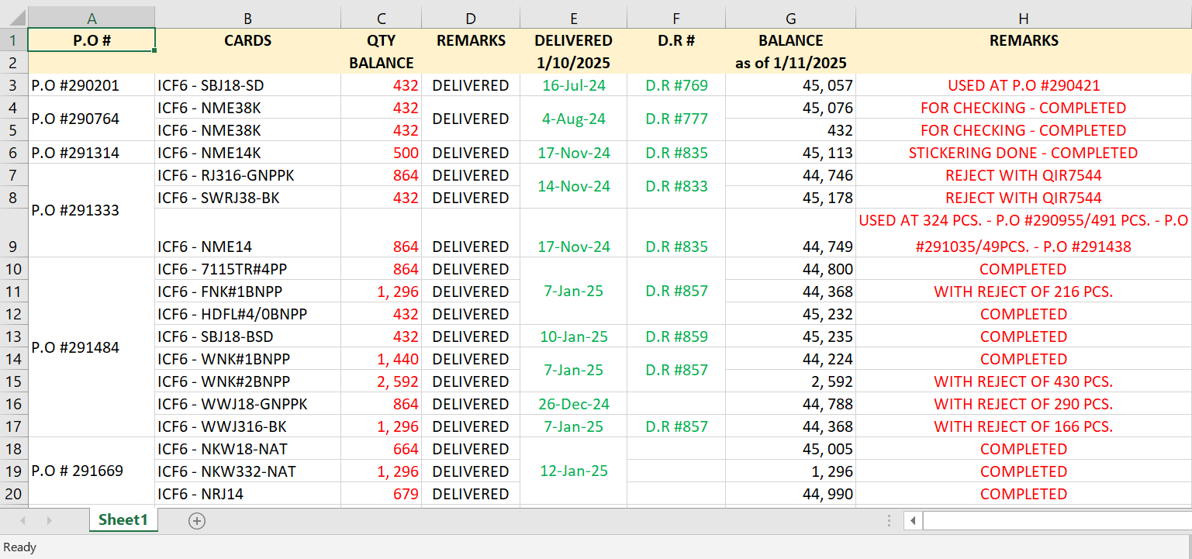The image size is (1192, 559).
Task: Select the "10-Jan-25" date cell
Action: [573, 336]
